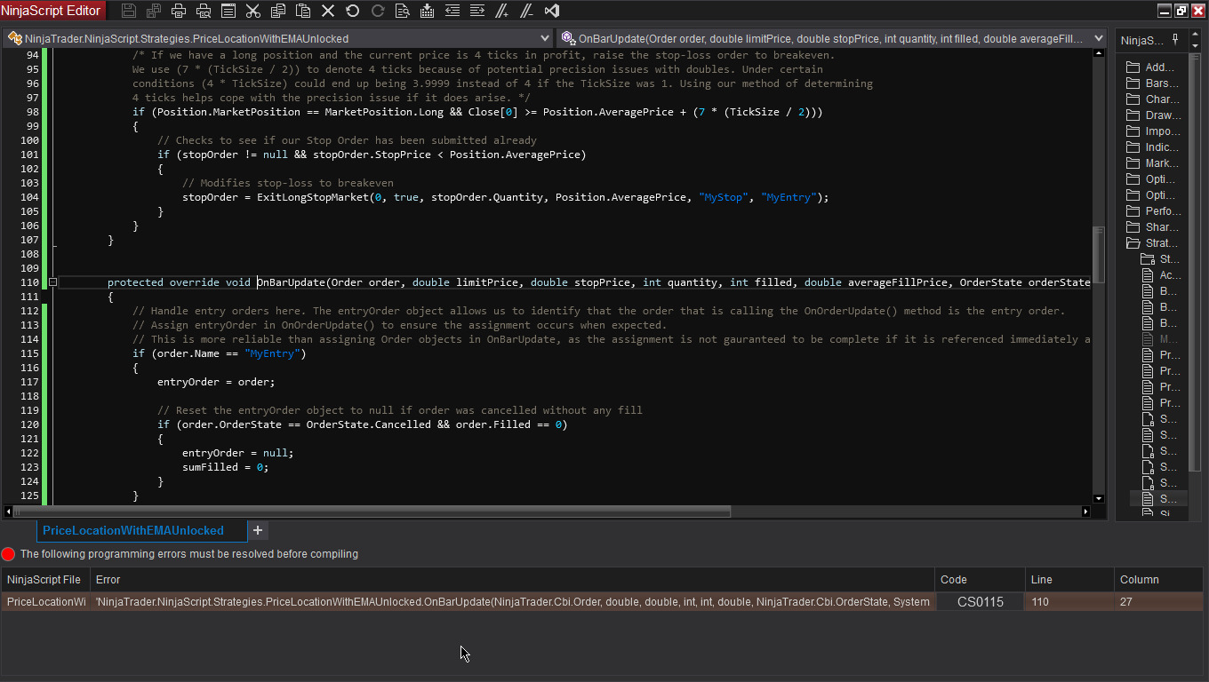This screenshot has height=682, width=1209.
Task: Click the Cut scissors icon
Action: pos(253,12)
